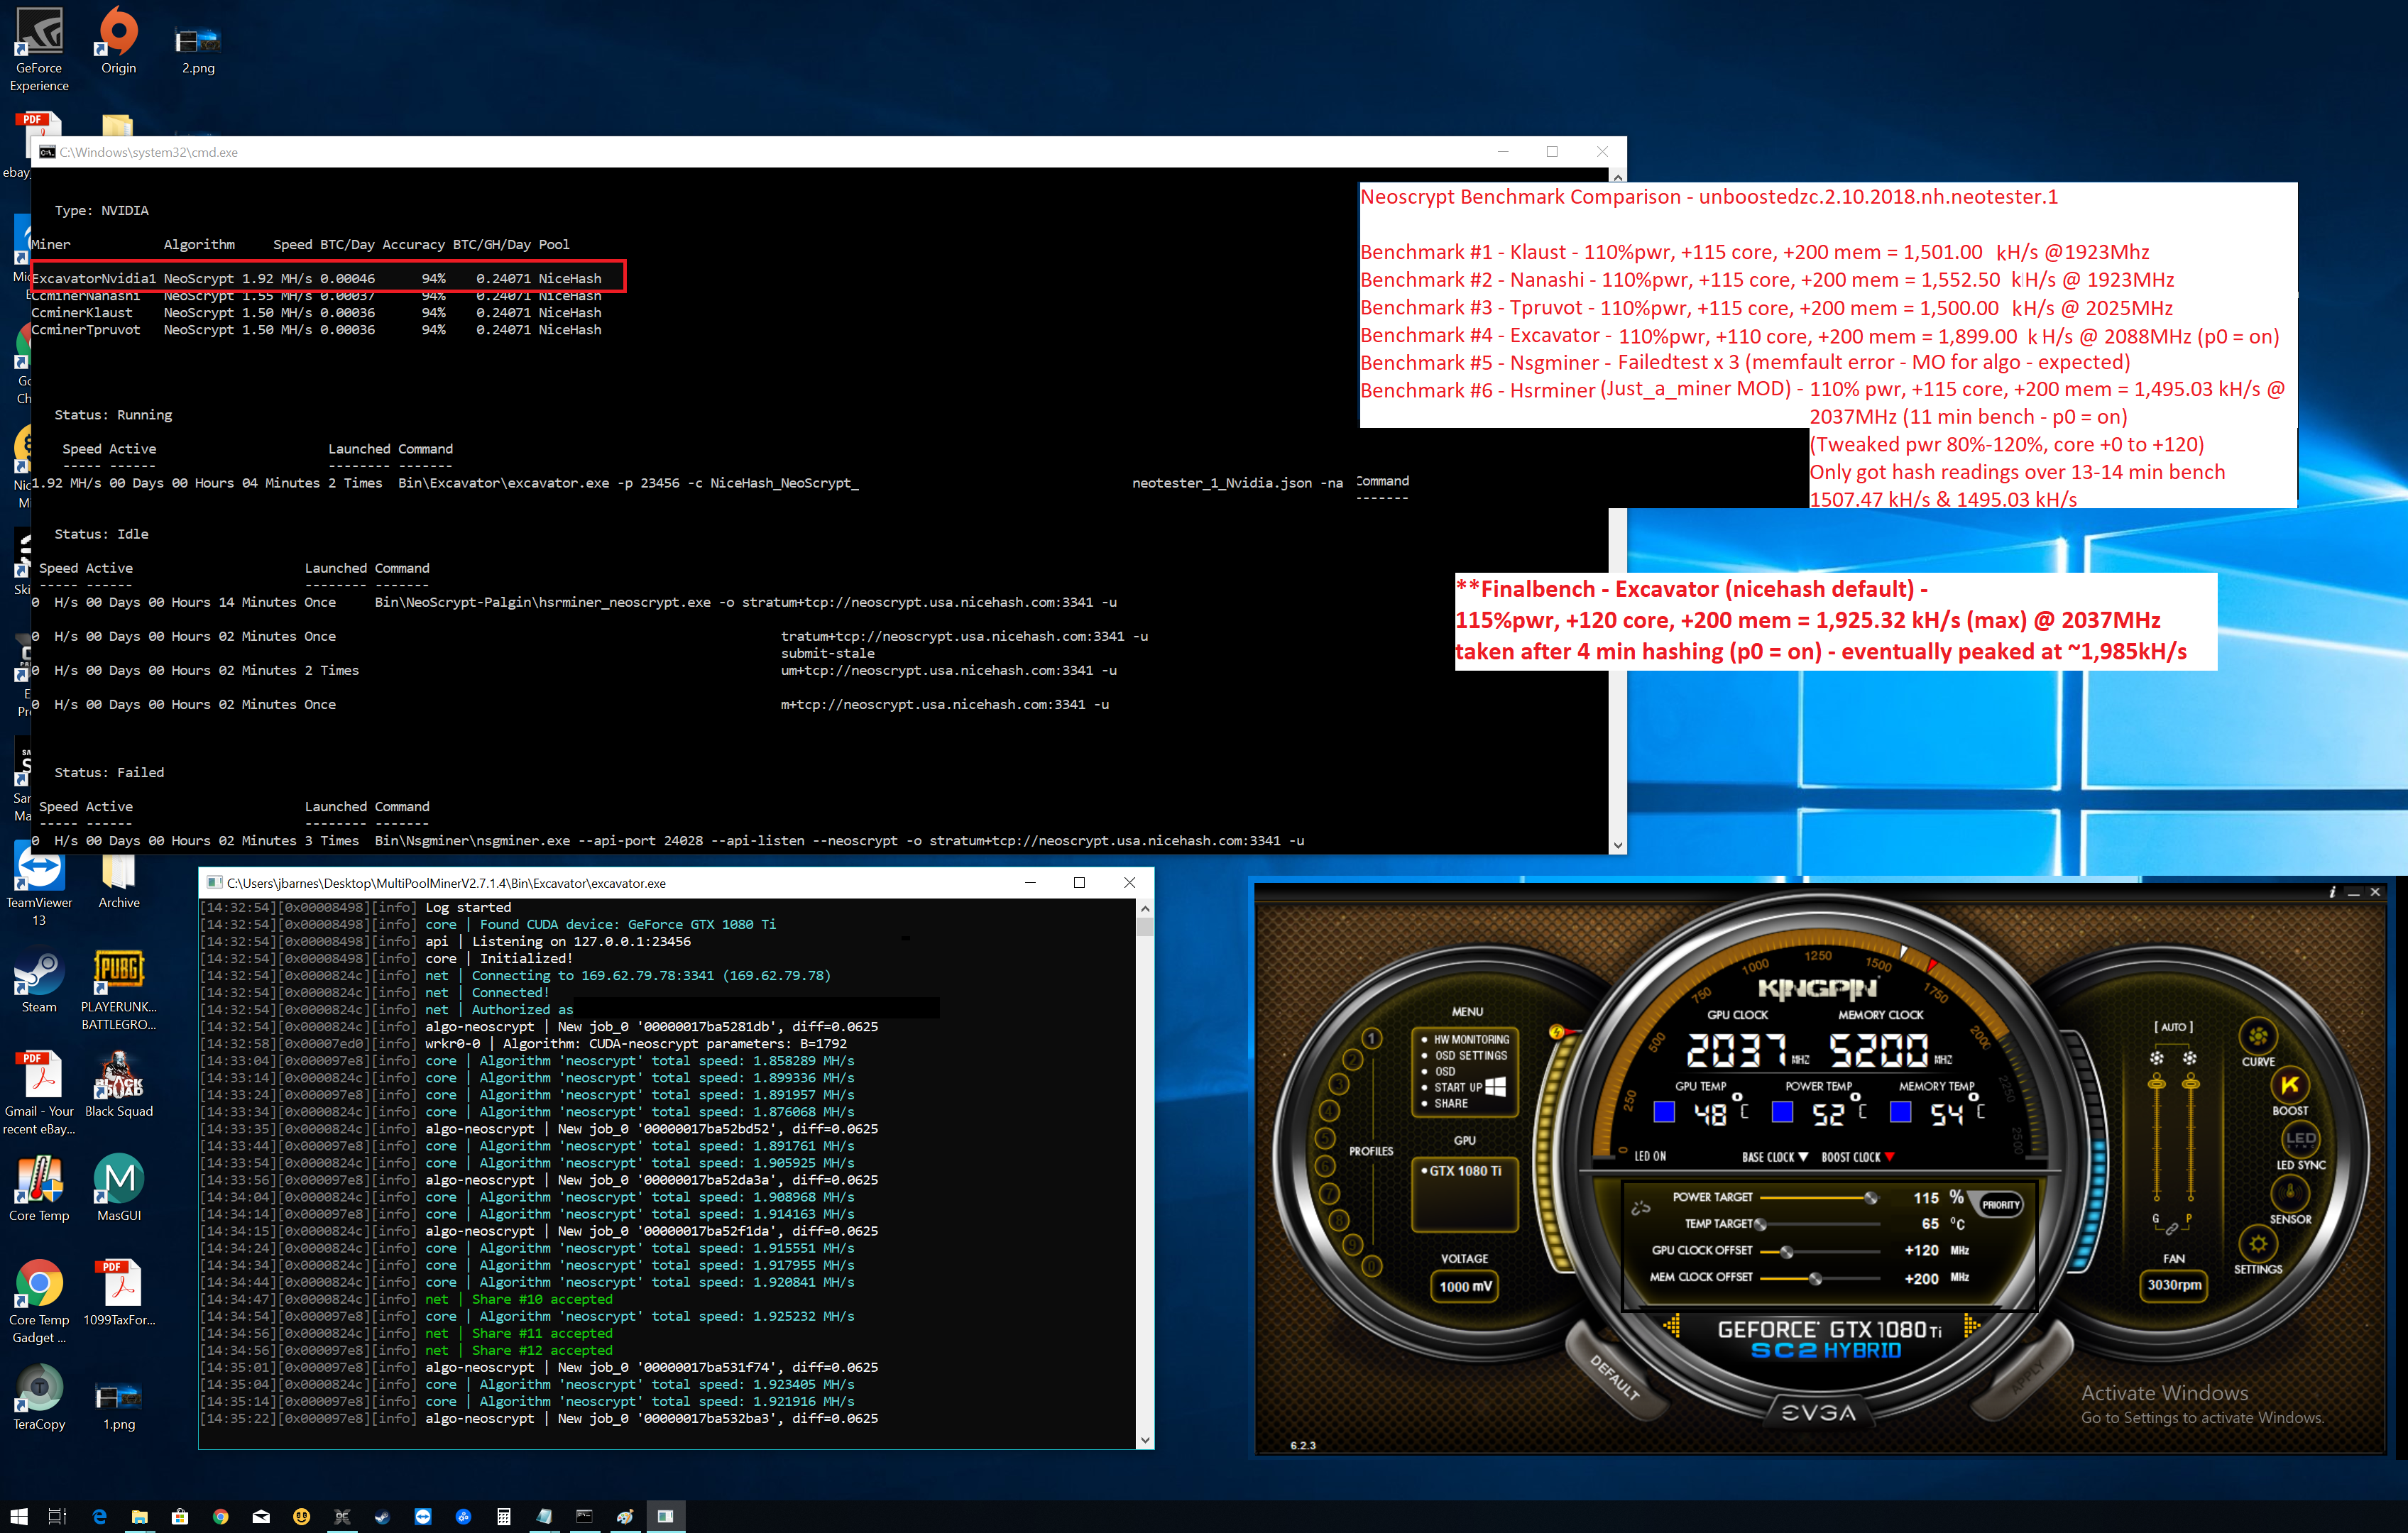Image resolution: width=2408 pixels, height=1533 pixels.
Task: Open Paint from the taskbar
Action: 625,1516
